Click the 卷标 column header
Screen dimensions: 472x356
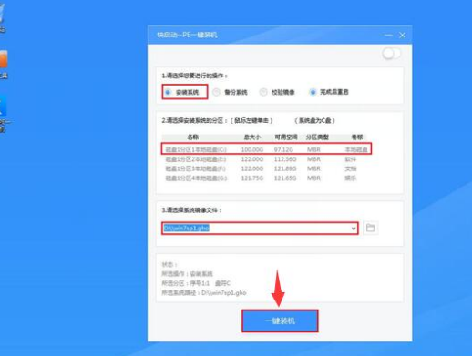(357, 137)
